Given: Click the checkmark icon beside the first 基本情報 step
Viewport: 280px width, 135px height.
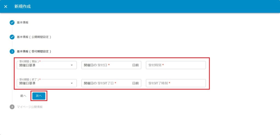Looking at the screenshot, I should 12,23.
